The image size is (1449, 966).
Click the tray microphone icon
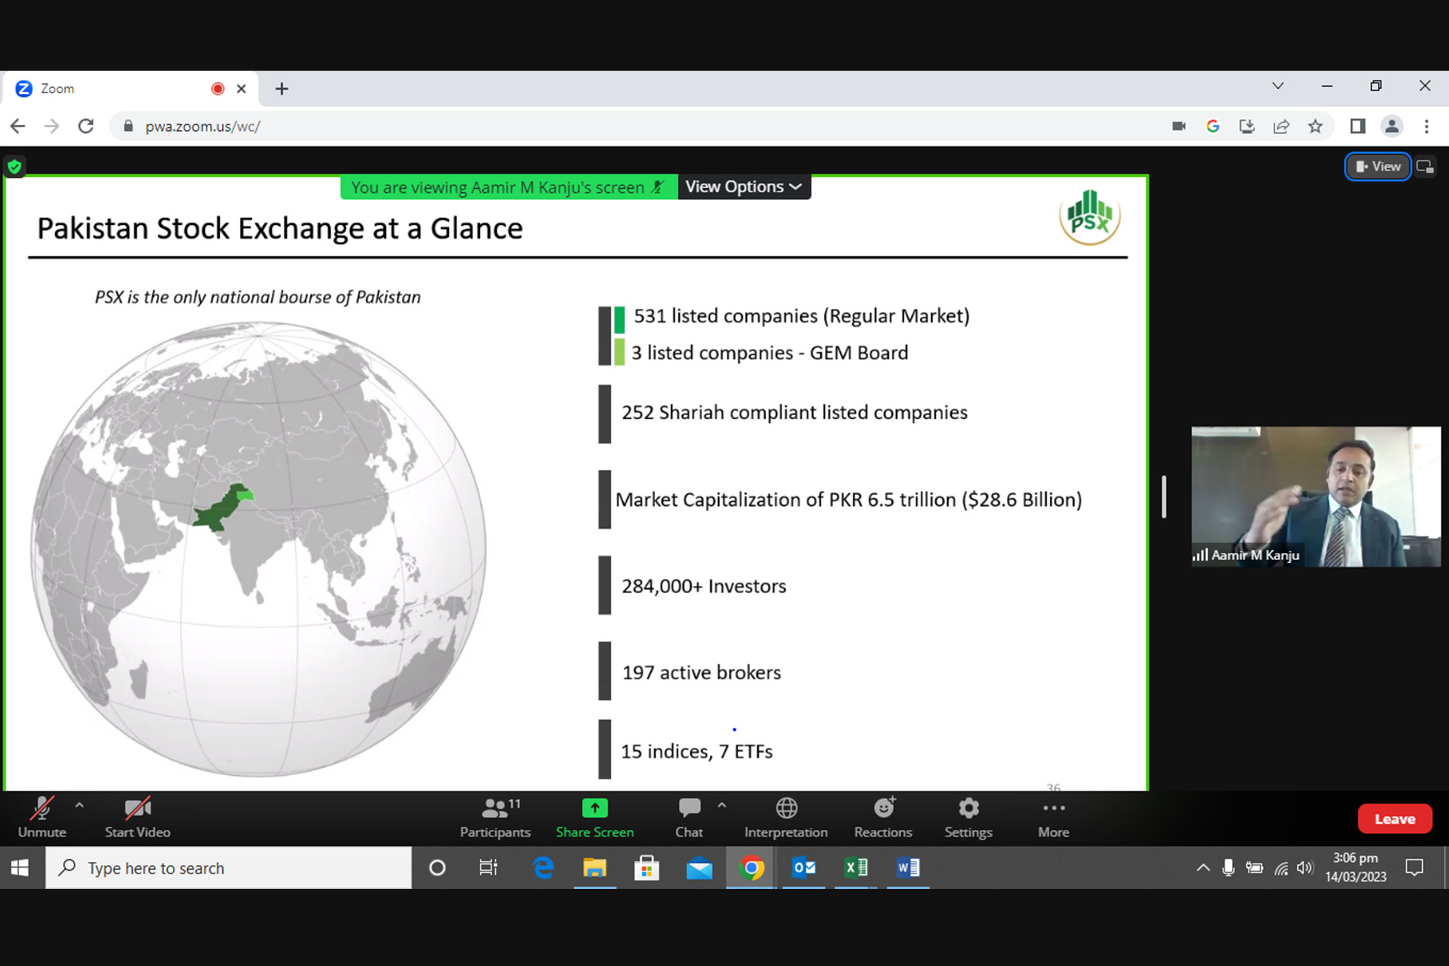coord(1228,868)
